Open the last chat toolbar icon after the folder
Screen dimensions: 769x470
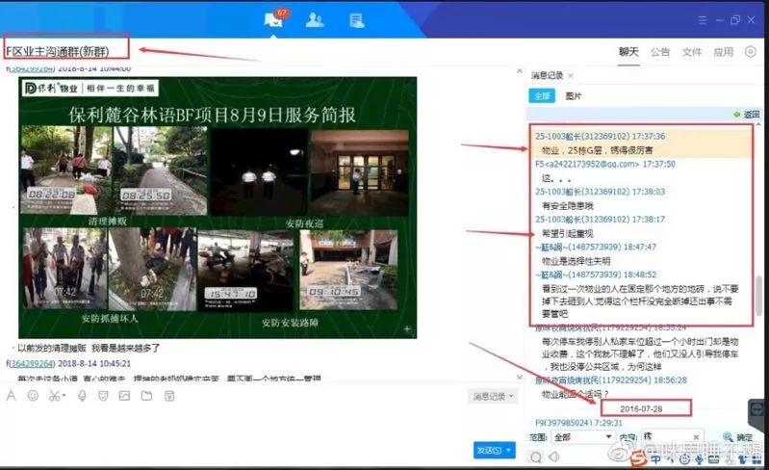coord(169,396)
